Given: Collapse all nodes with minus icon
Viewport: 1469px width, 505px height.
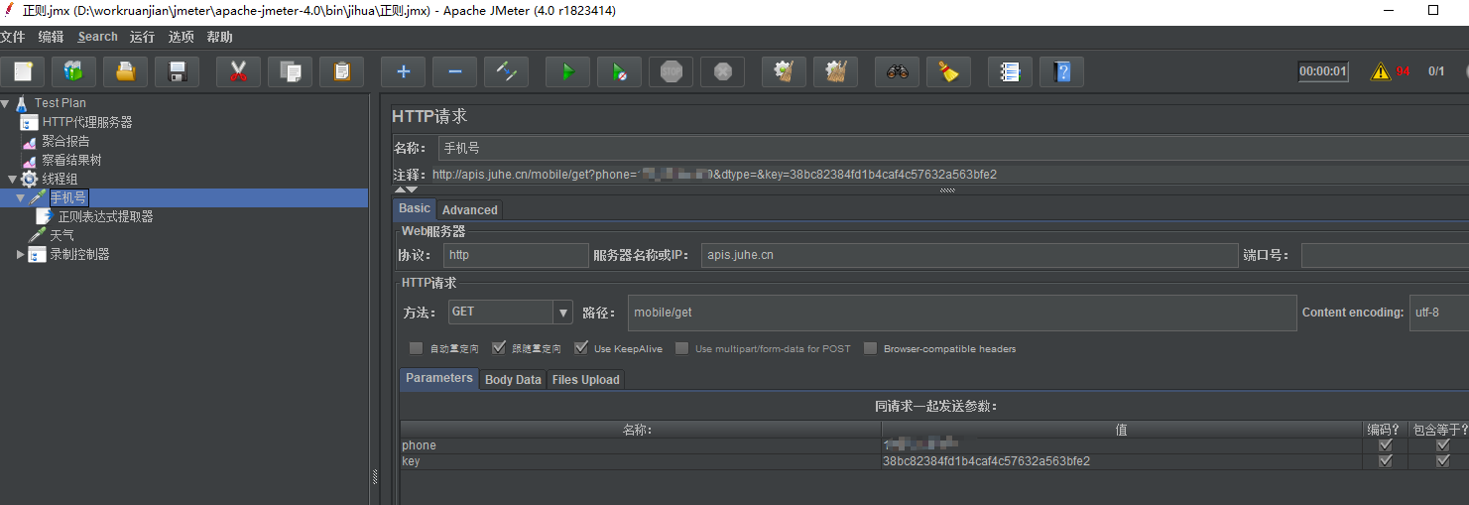Looking at the screenshot, I should [x=454, y=71].
